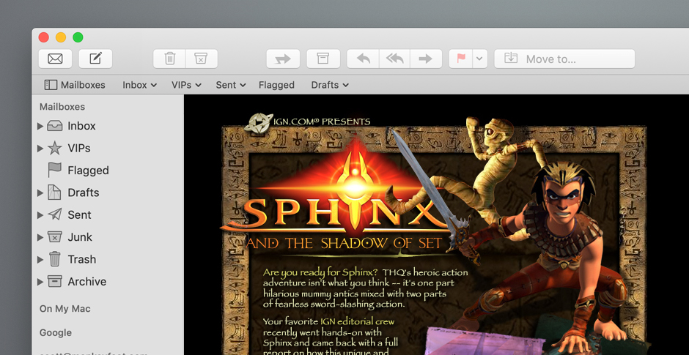Screen dimensions: 689x355
Task: Open the flag color dropdown arrow
Action: (480, 59)
